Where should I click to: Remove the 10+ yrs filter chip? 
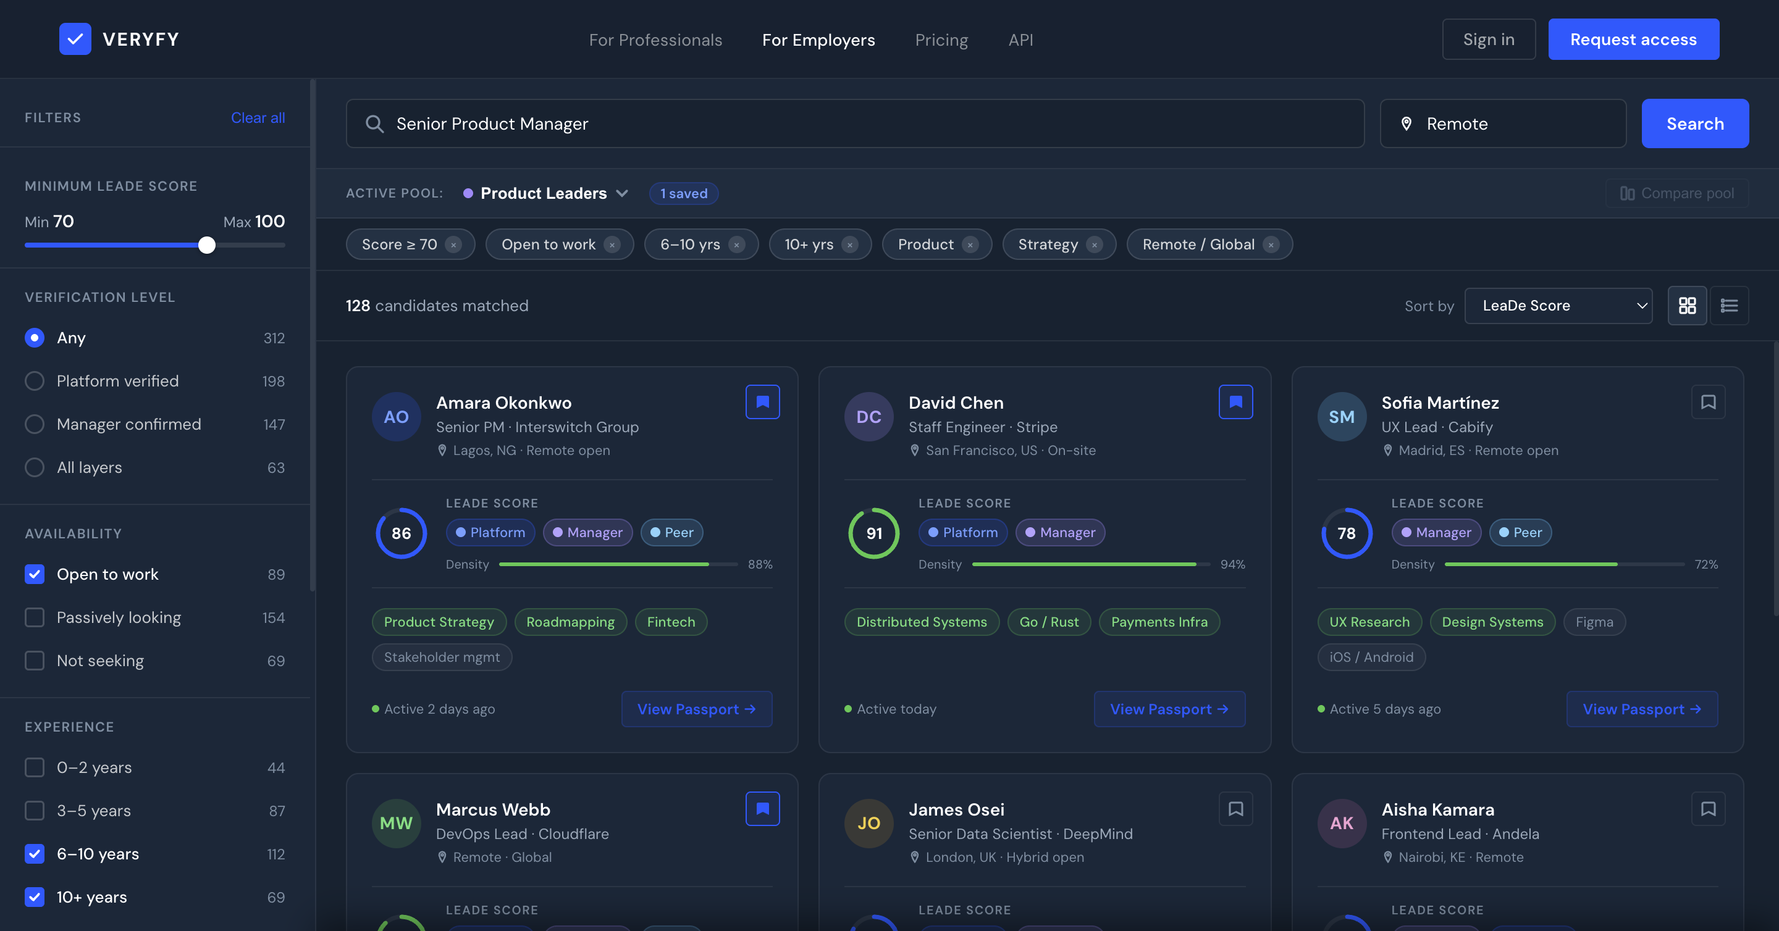[850, 244]
